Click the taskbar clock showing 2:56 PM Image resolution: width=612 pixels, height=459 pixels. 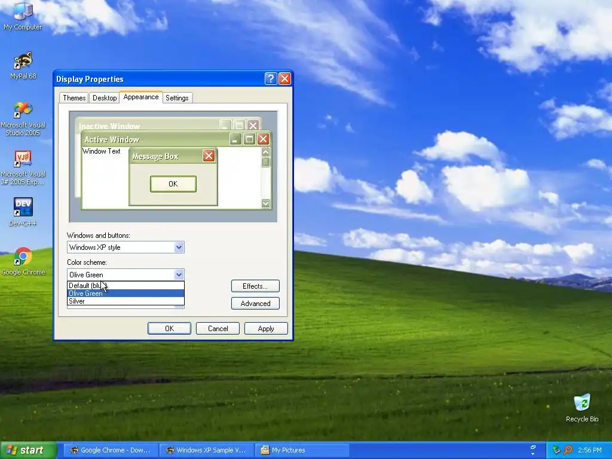pyautogui.click(x=589, y=450)
